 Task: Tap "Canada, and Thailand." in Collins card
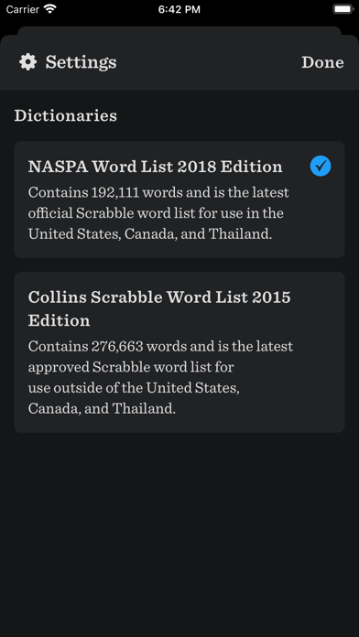(x=102, y=408)
